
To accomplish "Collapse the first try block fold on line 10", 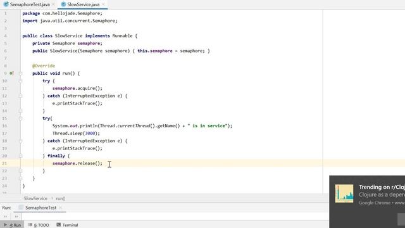I will (x=21, y=81).
